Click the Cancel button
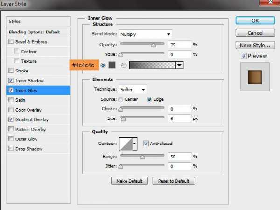 point(255,33)
